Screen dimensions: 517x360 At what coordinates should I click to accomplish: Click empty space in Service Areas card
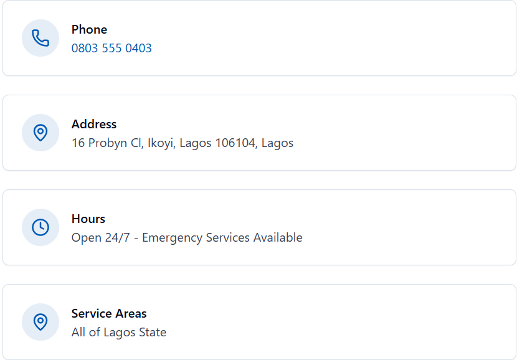[330, 322]
